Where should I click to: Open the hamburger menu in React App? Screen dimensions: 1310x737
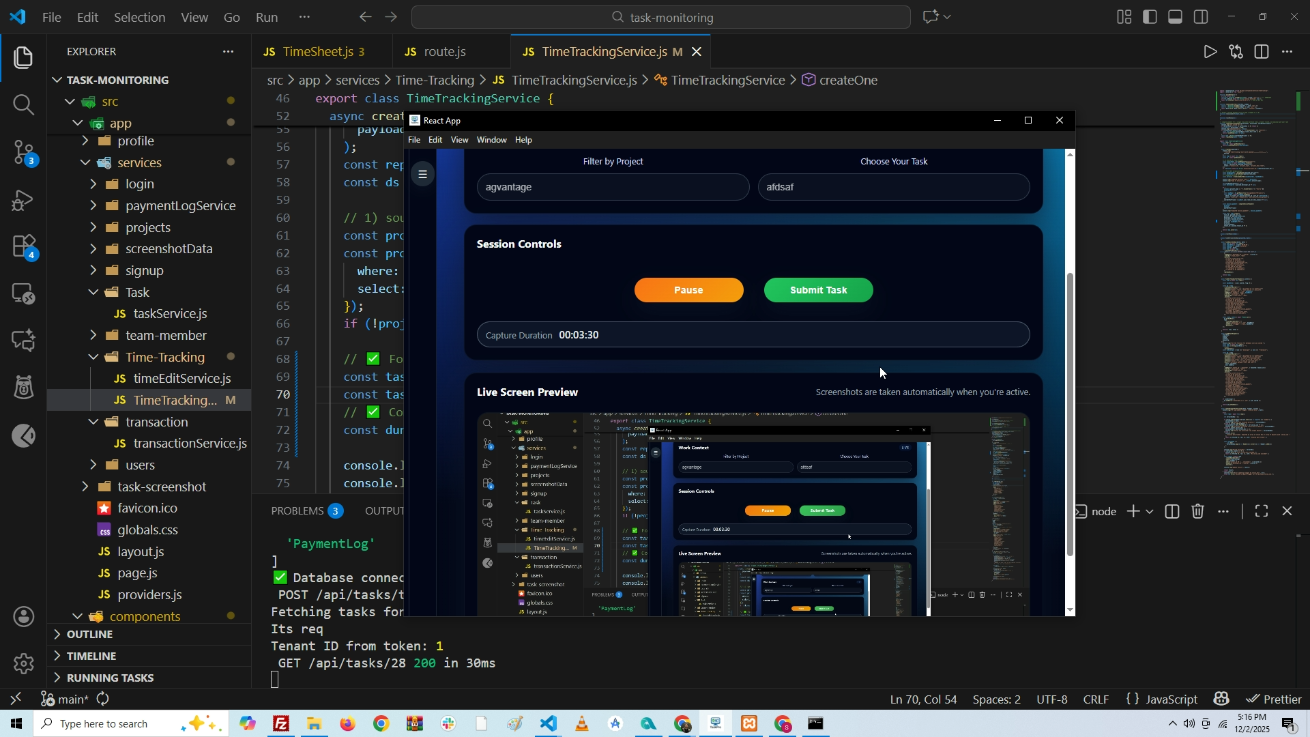pyautogui.click(x=423, y=175)
